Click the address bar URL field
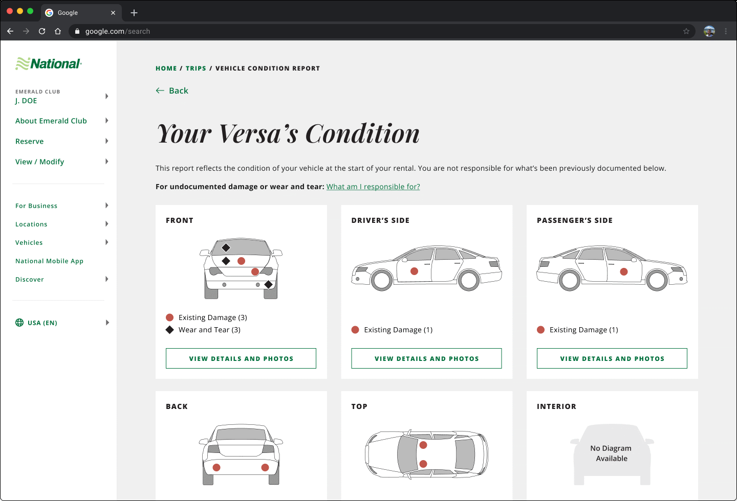737x501 pixels. 382,31
